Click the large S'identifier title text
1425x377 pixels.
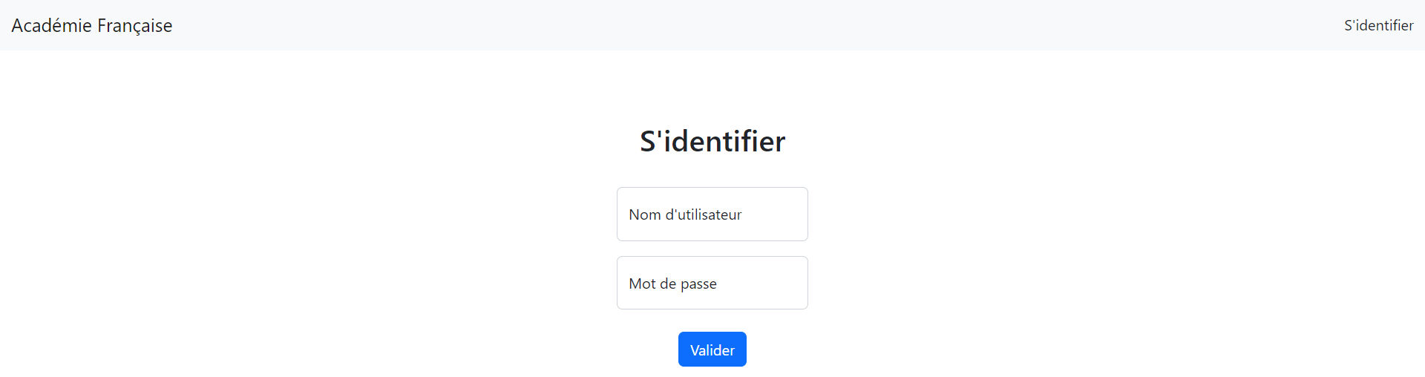712,141
